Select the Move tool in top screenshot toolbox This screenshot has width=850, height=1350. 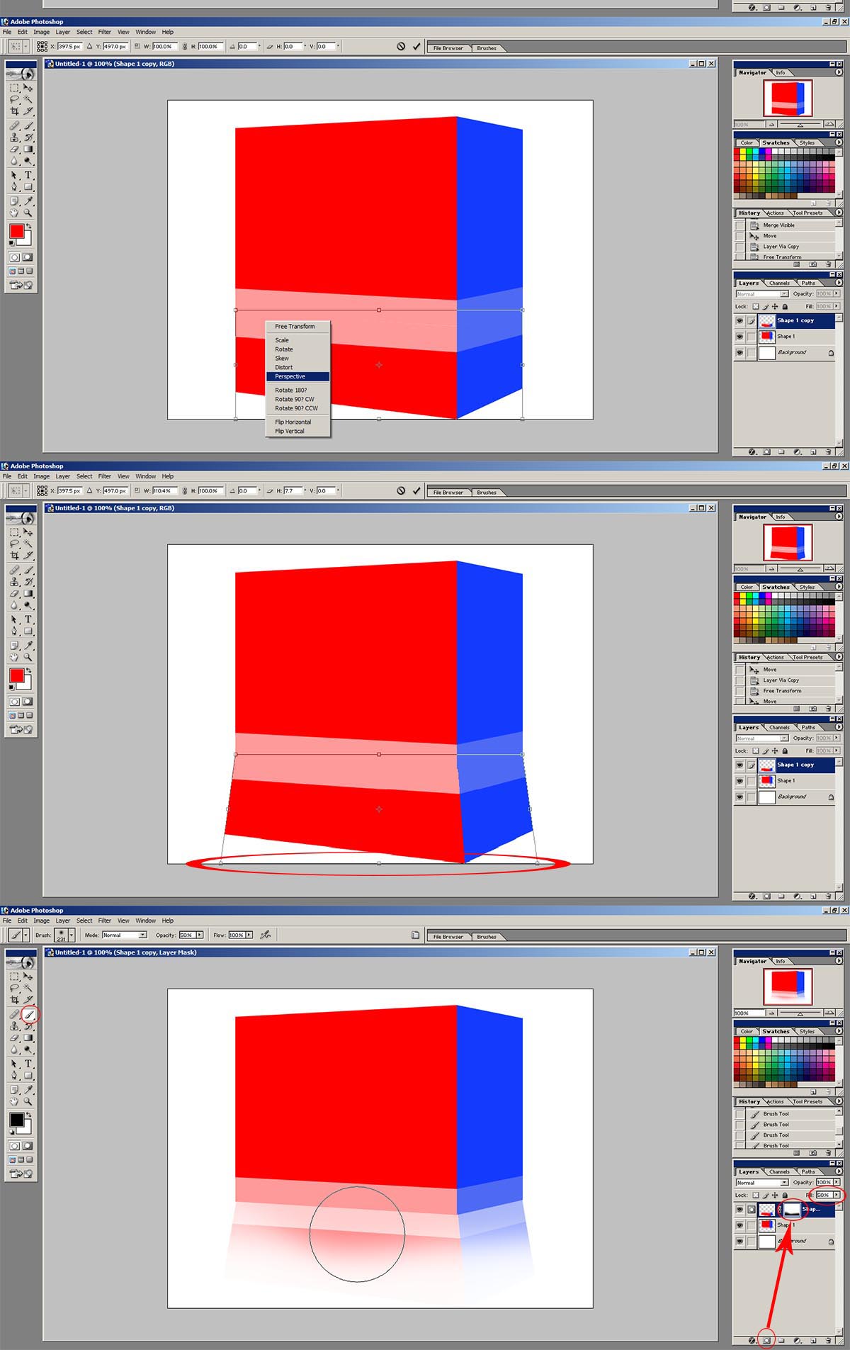click(28, 88)
